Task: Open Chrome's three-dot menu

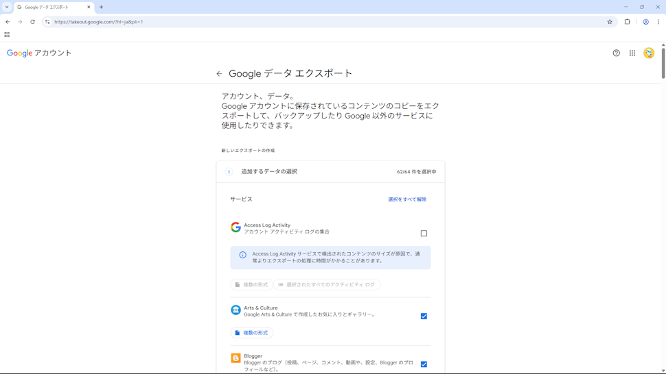Action: pos(658,22)
